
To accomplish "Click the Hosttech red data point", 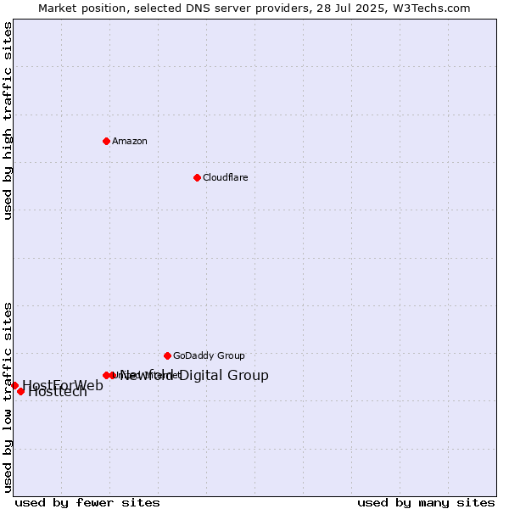I will tap(20, 391).
